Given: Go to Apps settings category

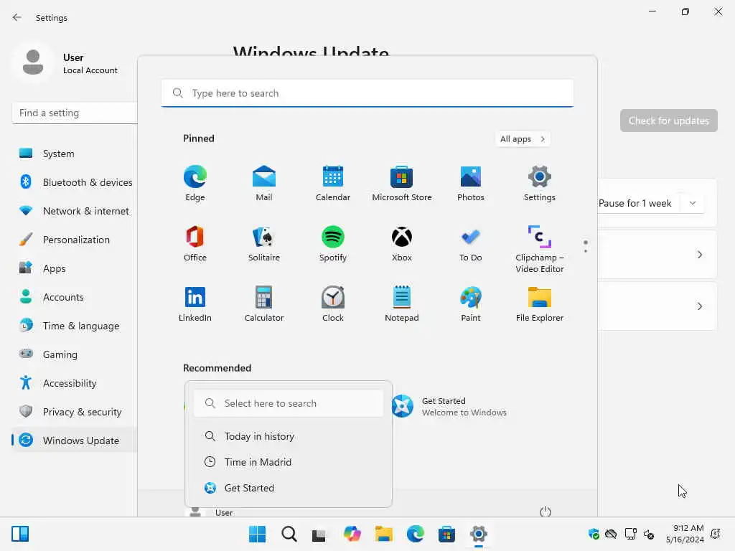Looking at the screenshot, I should pyautogui.click(x=75, y=268).
